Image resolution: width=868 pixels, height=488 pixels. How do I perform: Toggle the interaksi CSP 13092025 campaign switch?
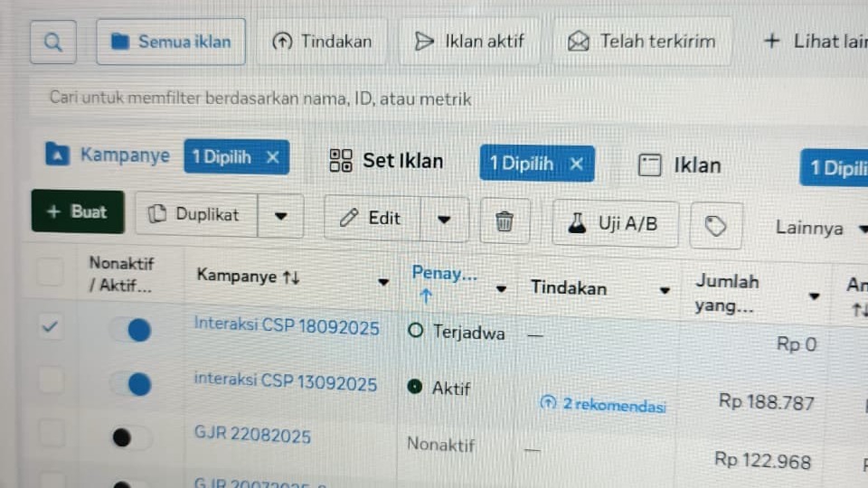(130, 384)
